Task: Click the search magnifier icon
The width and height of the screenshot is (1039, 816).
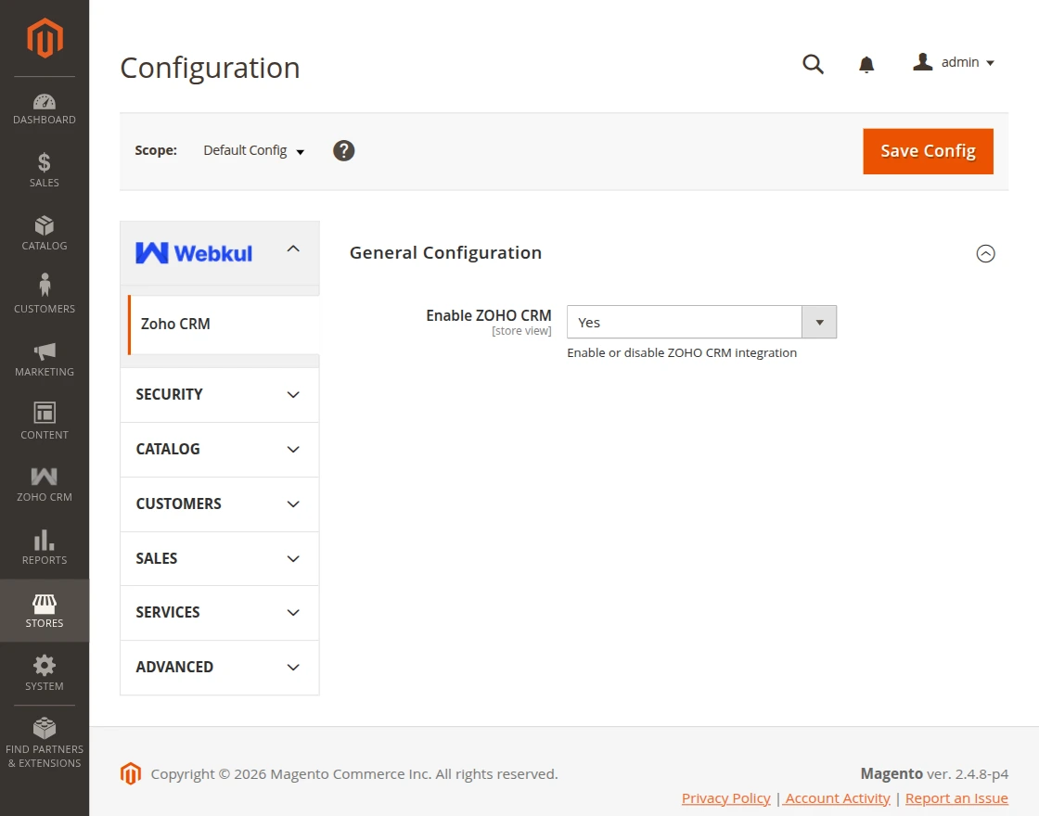Action: (x=813, y=64)
